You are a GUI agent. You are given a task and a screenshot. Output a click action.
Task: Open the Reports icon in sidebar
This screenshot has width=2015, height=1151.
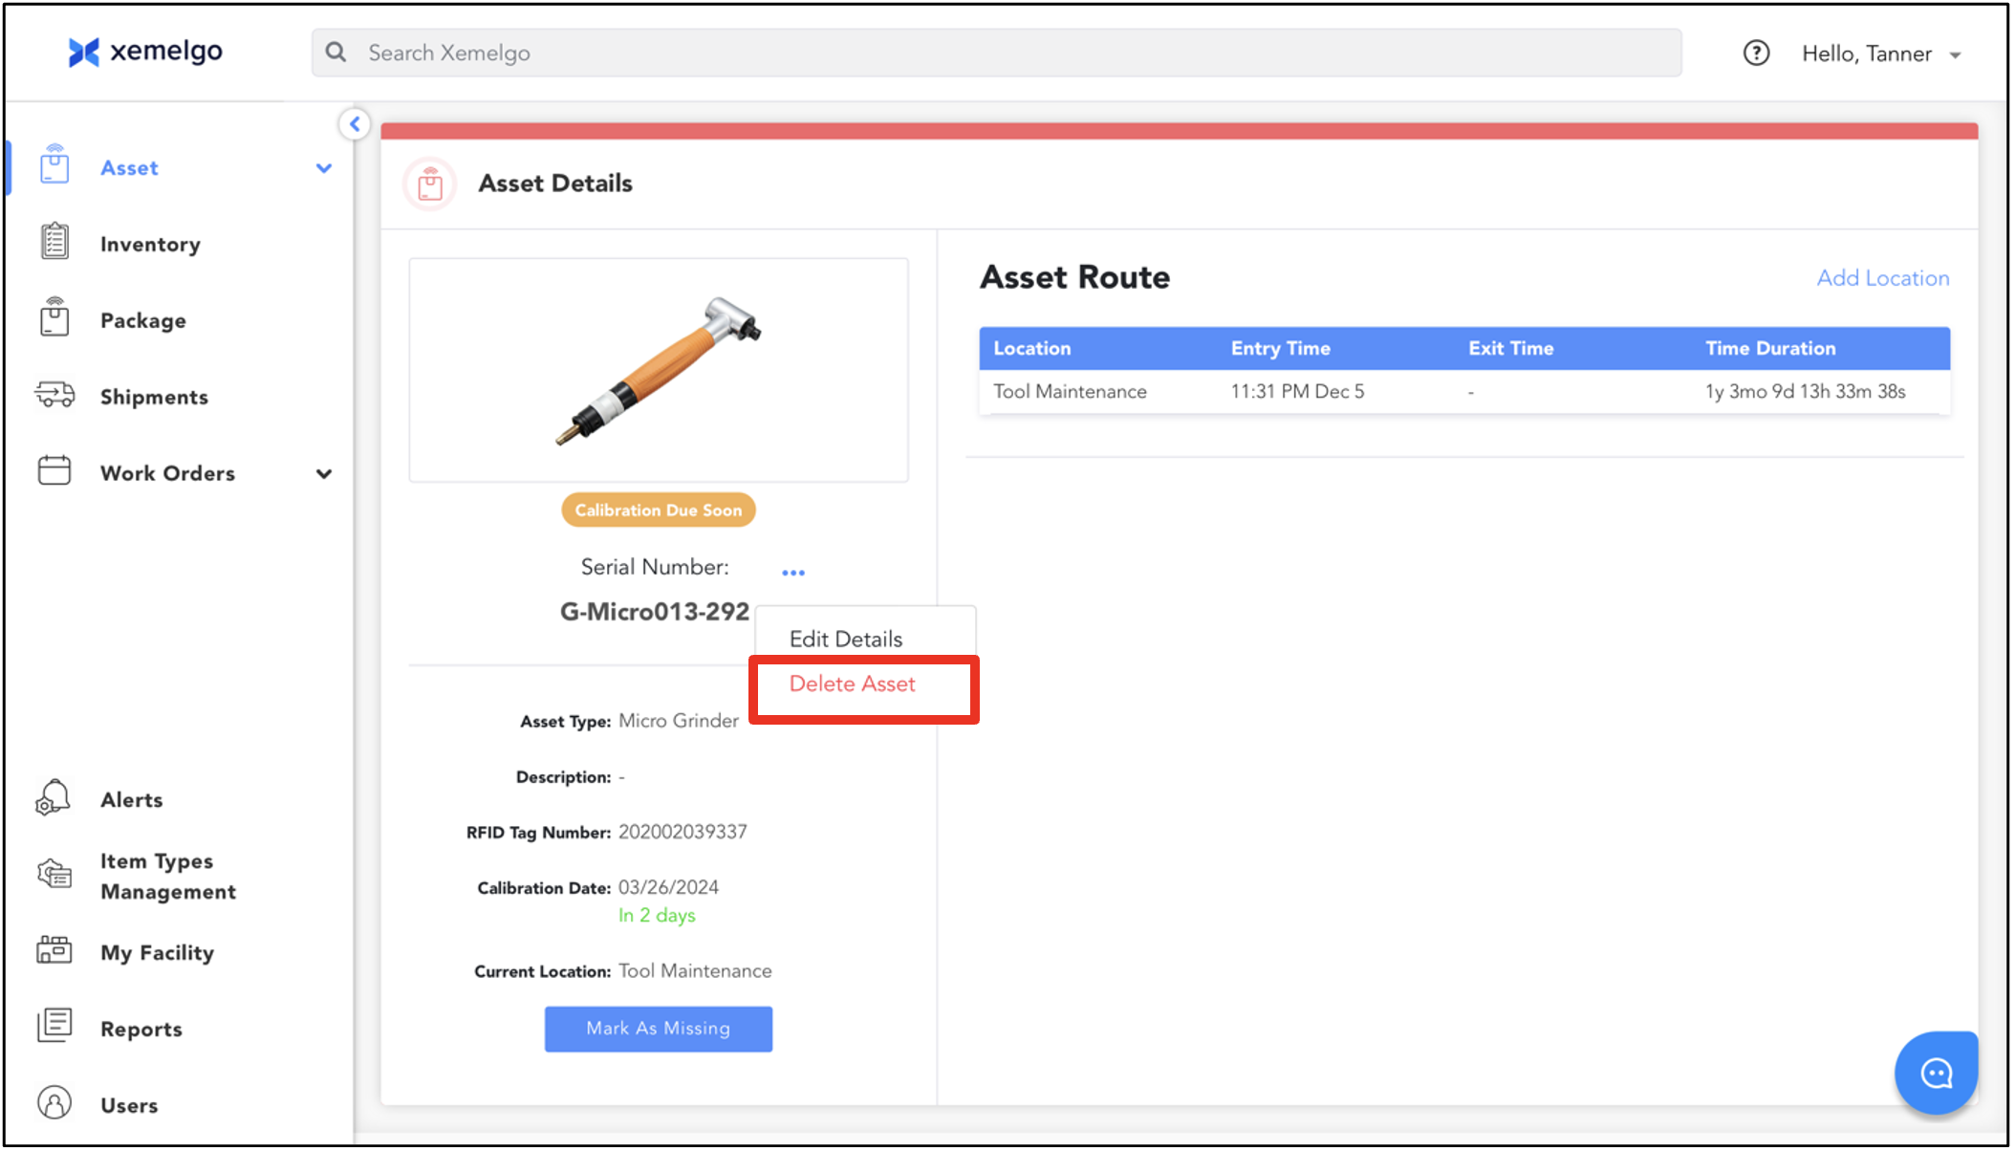pyautogui.click(x=54, y=1026)
